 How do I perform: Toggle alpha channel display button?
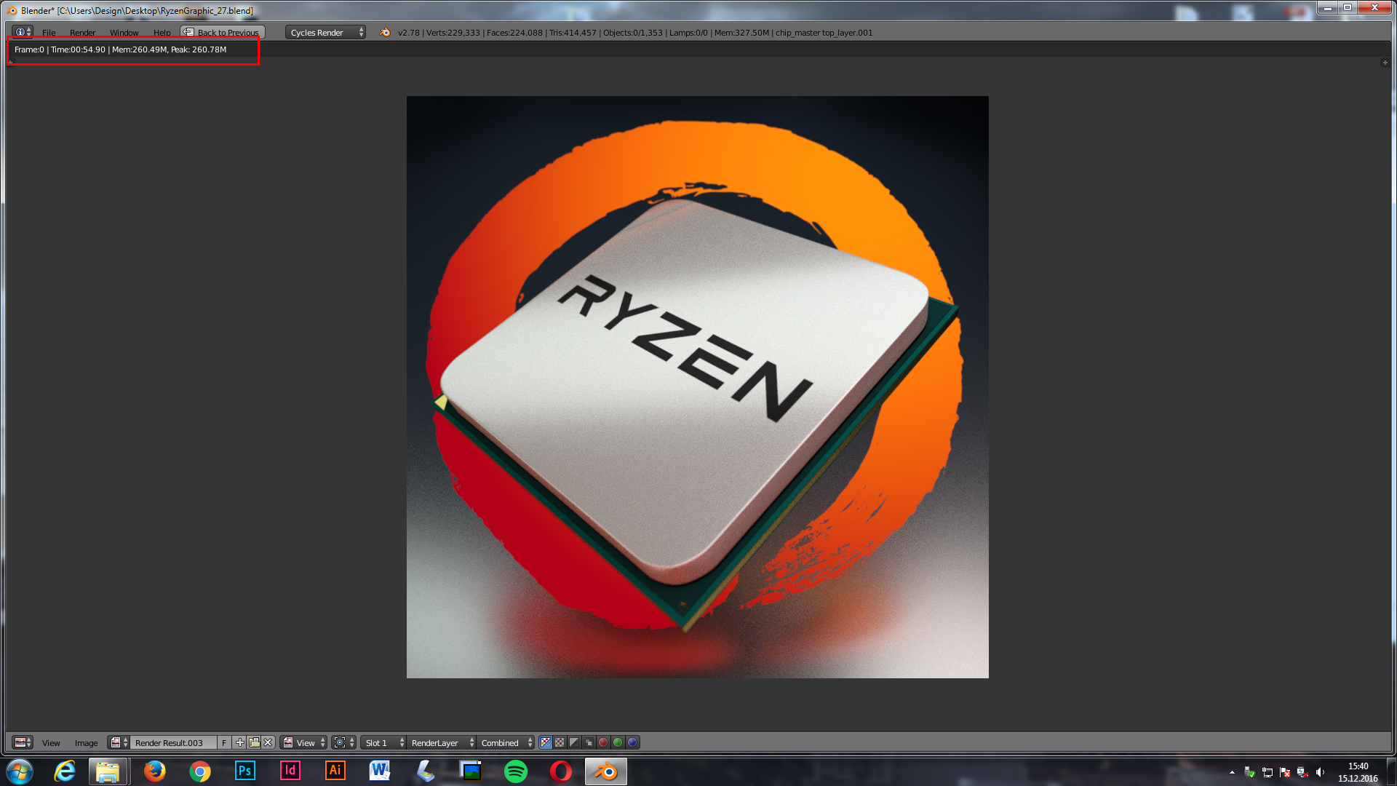point(574,742)
